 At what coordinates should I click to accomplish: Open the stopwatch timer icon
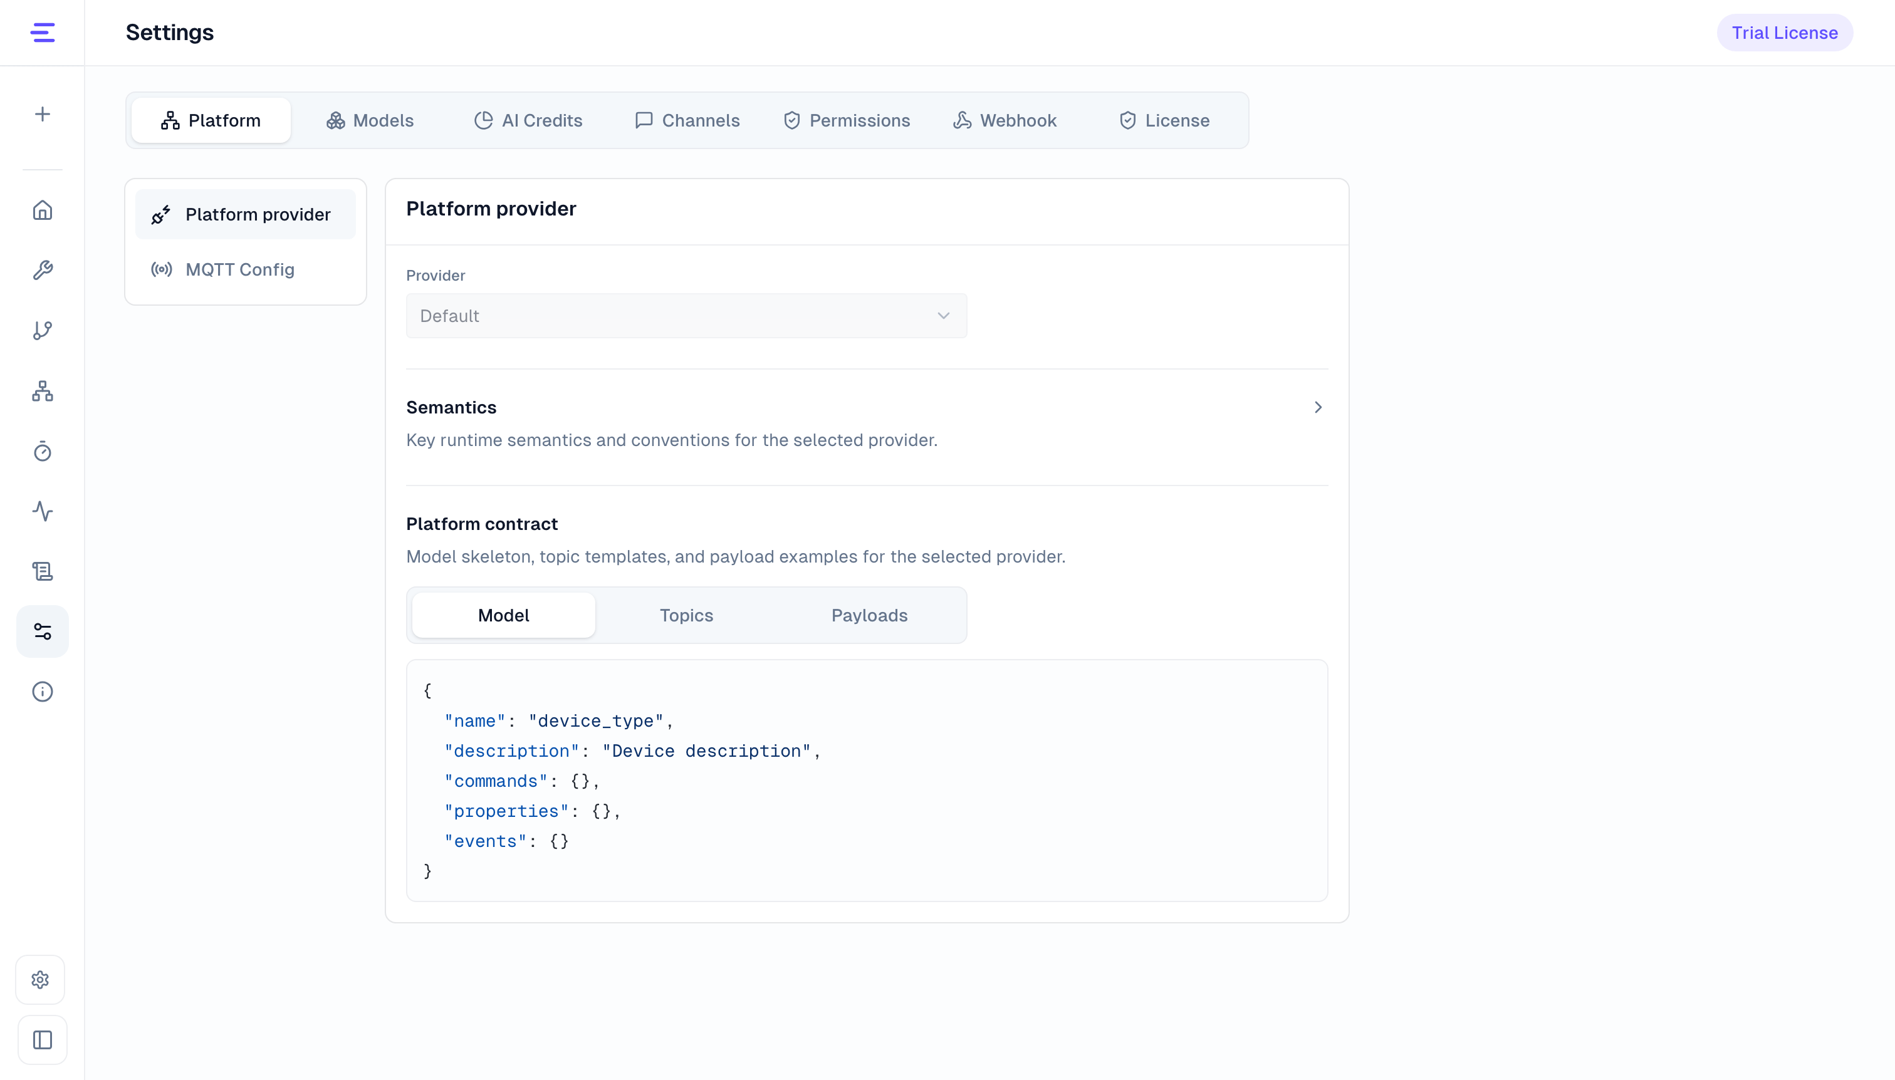click(x=42, y=451)
